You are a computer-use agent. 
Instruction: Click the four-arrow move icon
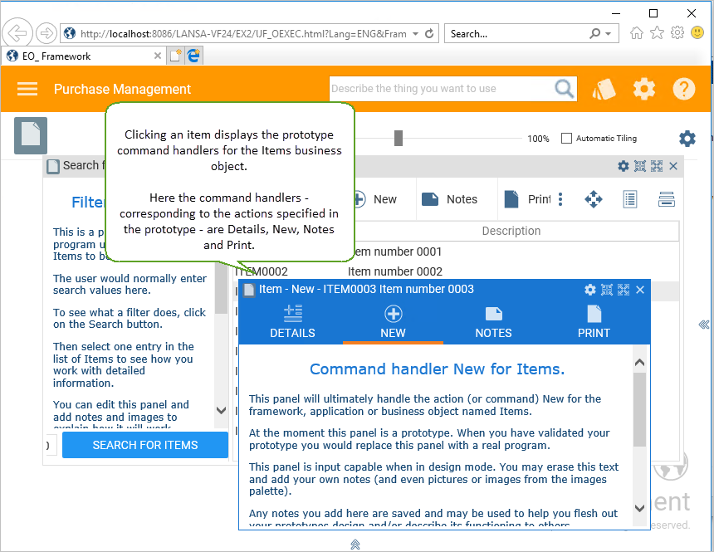pyautogui.click(x=594, y=199)
